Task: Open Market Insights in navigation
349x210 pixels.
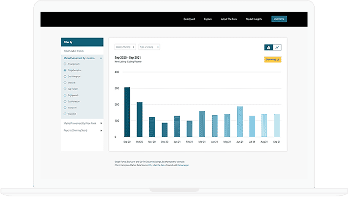Action: tap(254, 19)
